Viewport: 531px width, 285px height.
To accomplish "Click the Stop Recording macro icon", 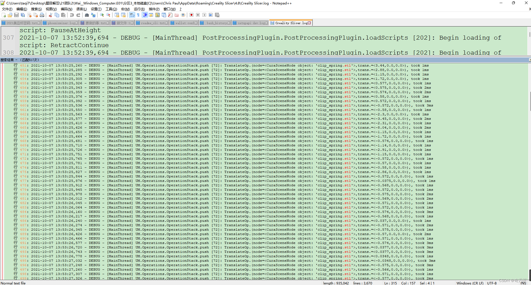I will click(198, 15).
